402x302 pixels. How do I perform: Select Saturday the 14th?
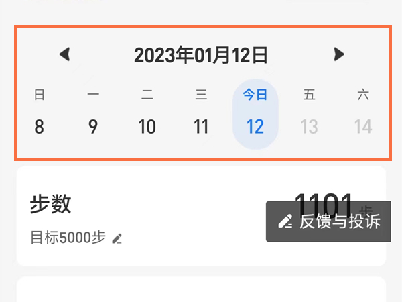click(363, 127)
